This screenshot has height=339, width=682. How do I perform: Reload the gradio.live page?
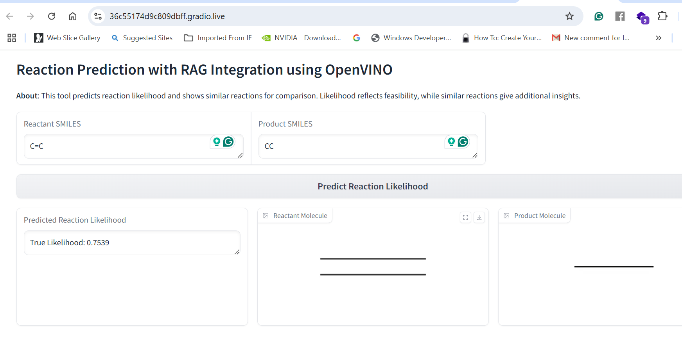52,16
